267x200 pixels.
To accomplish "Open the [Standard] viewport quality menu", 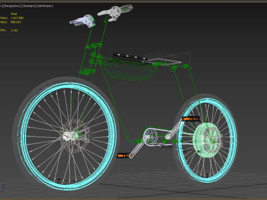I will [x=29, y=6].
